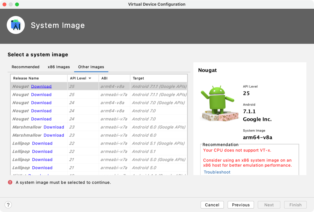Download Lollipop Android 5.1 image
This screenshot has height=212, width=314.
42,151
